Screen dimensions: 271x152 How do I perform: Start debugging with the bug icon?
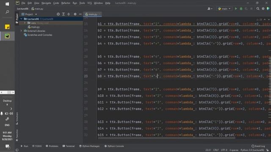tap(241, 8)
